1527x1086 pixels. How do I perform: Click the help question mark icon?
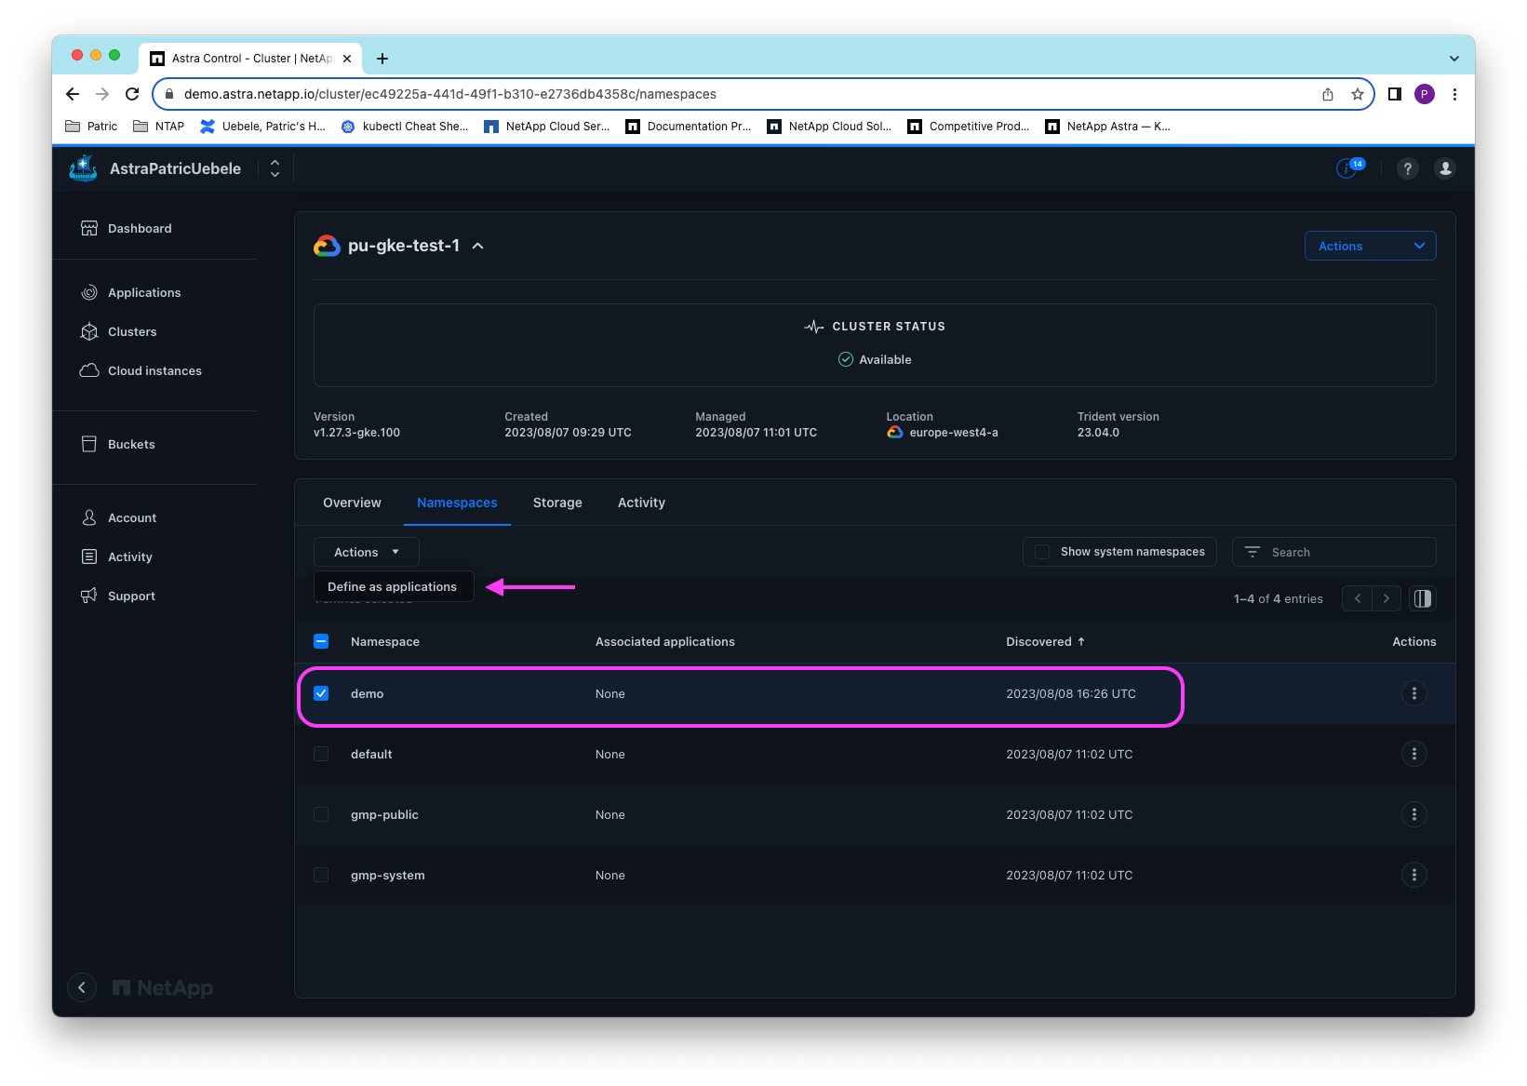(1407, 168)
